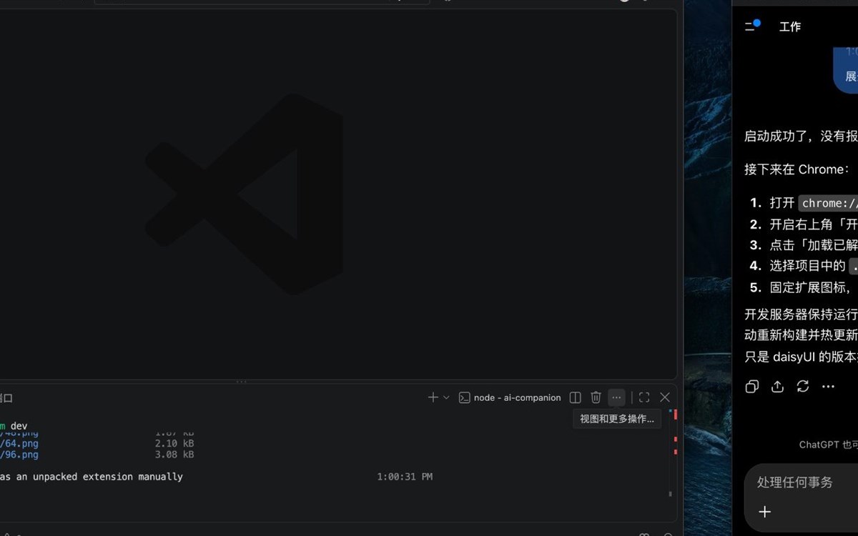Click the plus attach button in ChatGPT
This screenshot has width=858, height=536.
pyautogui.click(x=765, y=512)
